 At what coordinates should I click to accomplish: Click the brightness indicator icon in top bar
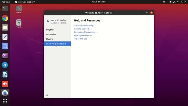coord(170,2)
